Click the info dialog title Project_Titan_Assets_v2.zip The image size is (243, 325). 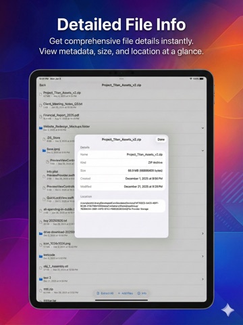point(122,139)
